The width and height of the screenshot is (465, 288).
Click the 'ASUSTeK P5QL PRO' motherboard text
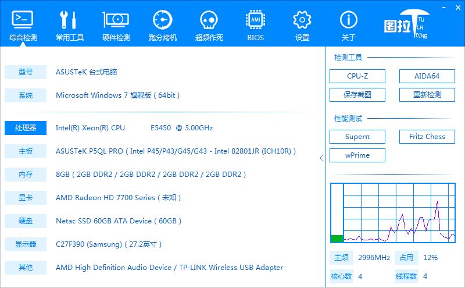pyautogui.click(x=90, y=151)
